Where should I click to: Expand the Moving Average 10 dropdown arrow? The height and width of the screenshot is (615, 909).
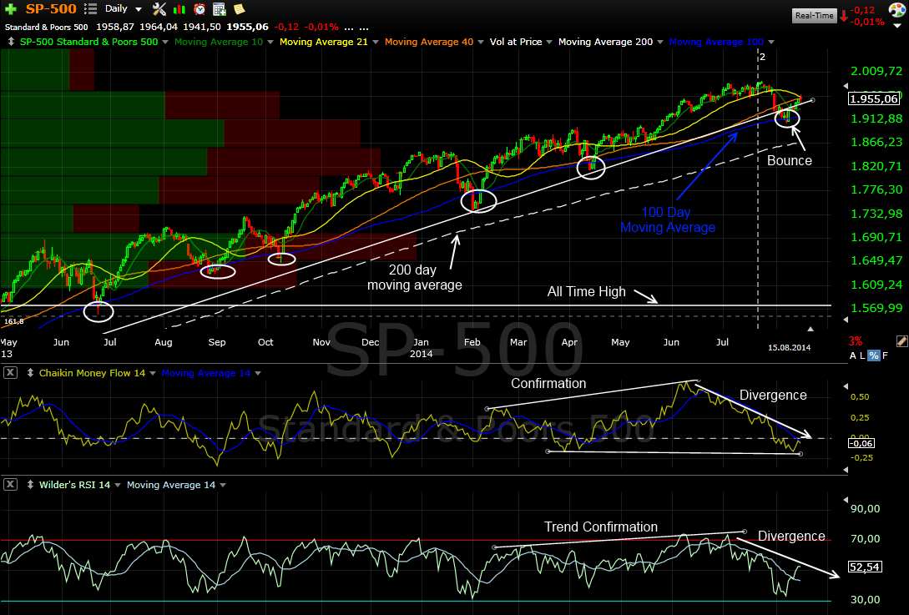270,42
